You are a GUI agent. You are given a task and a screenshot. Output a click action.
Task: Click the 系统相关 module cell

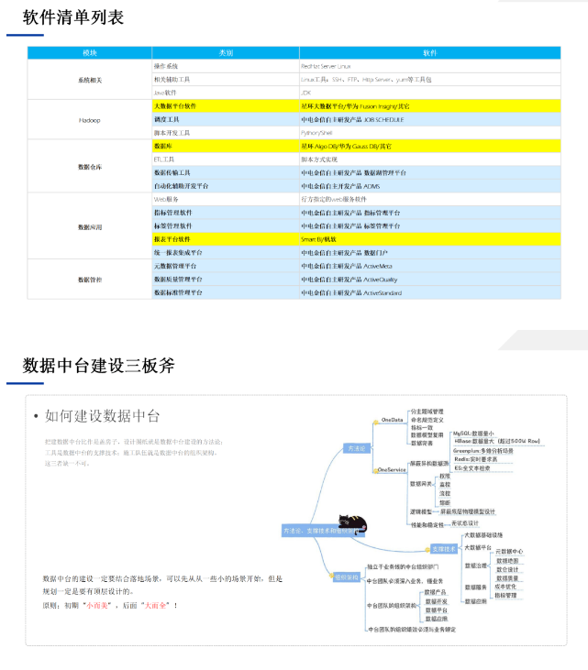click(x=90, y=80)
